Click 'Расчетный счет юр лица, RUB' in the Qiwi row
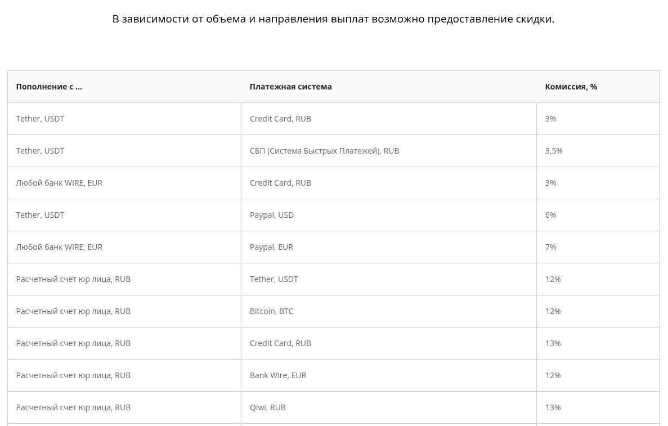 [73, 407]
